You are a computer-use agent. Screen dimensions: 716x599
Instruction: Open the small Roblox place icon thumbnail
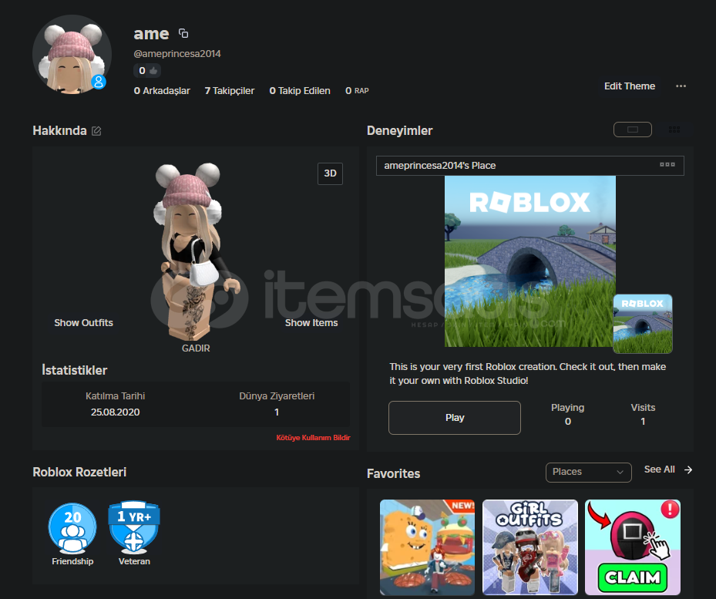pyautogui.click(x=643, y=324)
